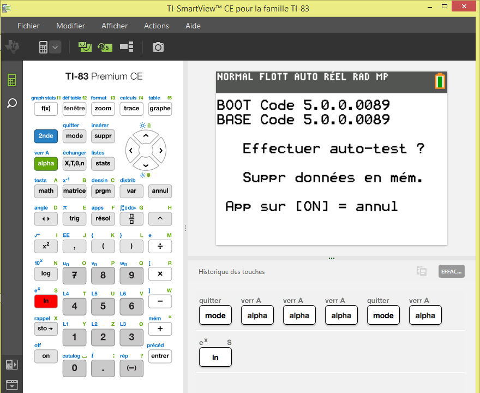Click the mode key on the keypad
The image size is (480, 393).
click(74, 136)
